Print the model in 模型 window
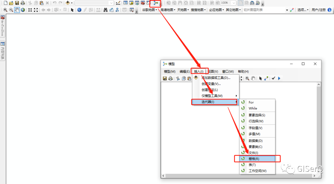This screenshot has width=334, height=184. [170, 78]
